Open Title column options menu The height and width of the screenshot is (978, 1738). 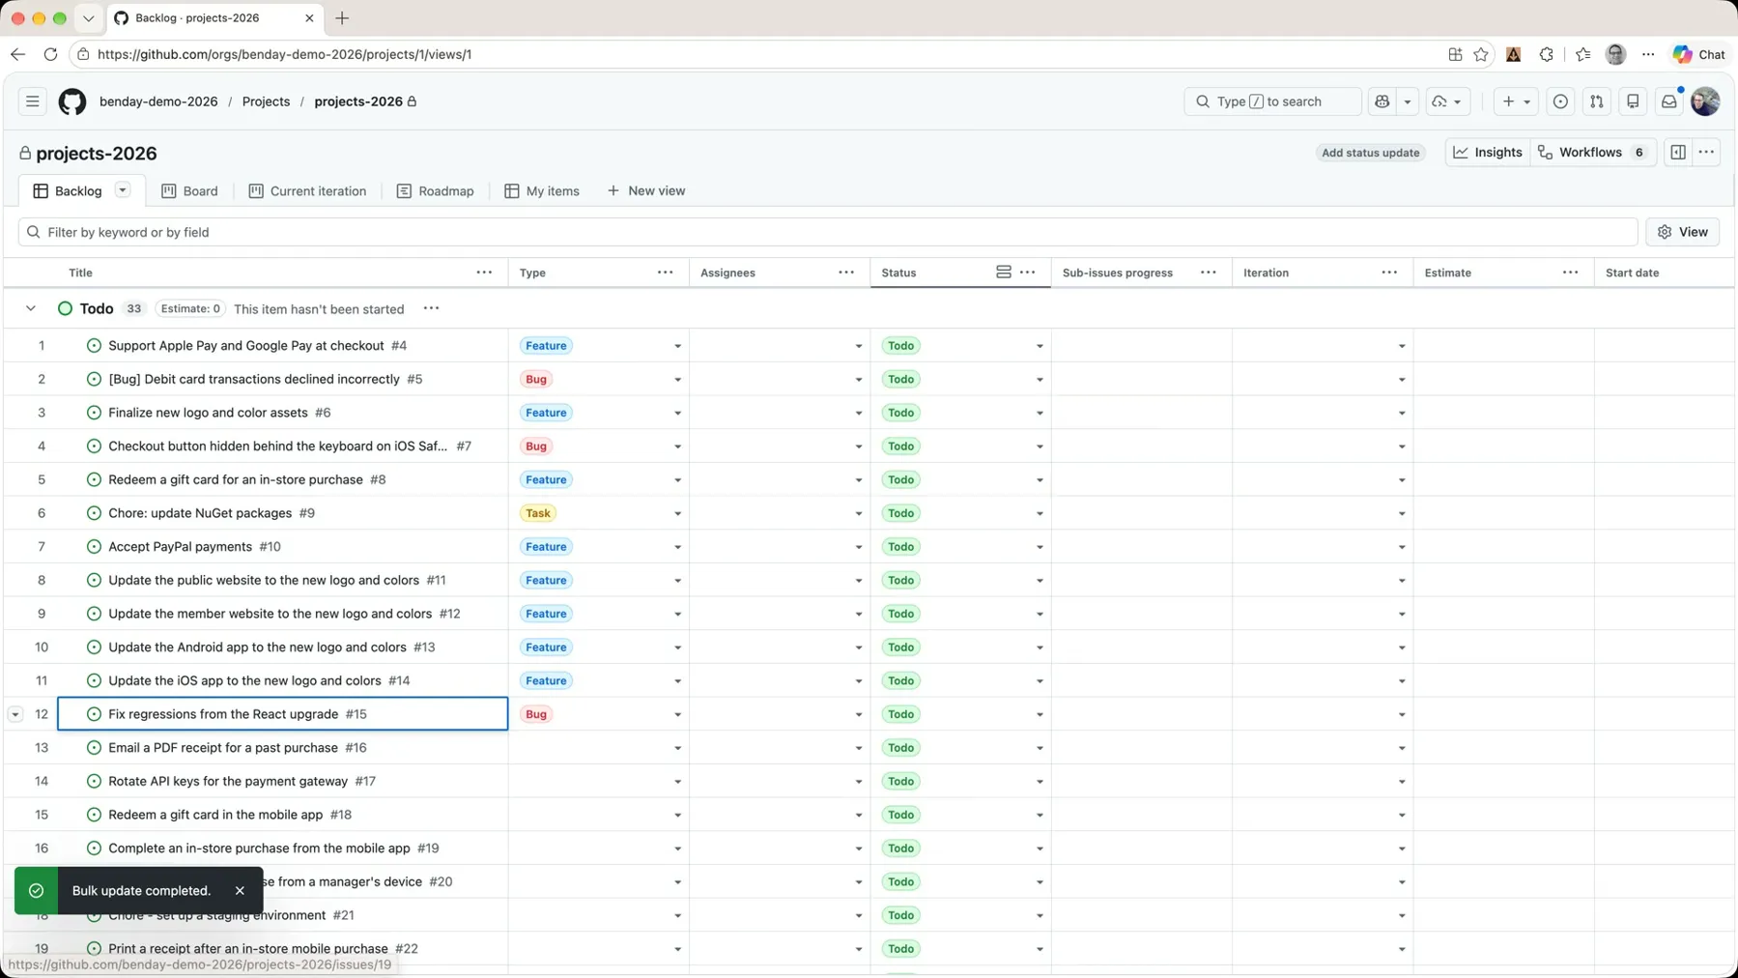484,273
